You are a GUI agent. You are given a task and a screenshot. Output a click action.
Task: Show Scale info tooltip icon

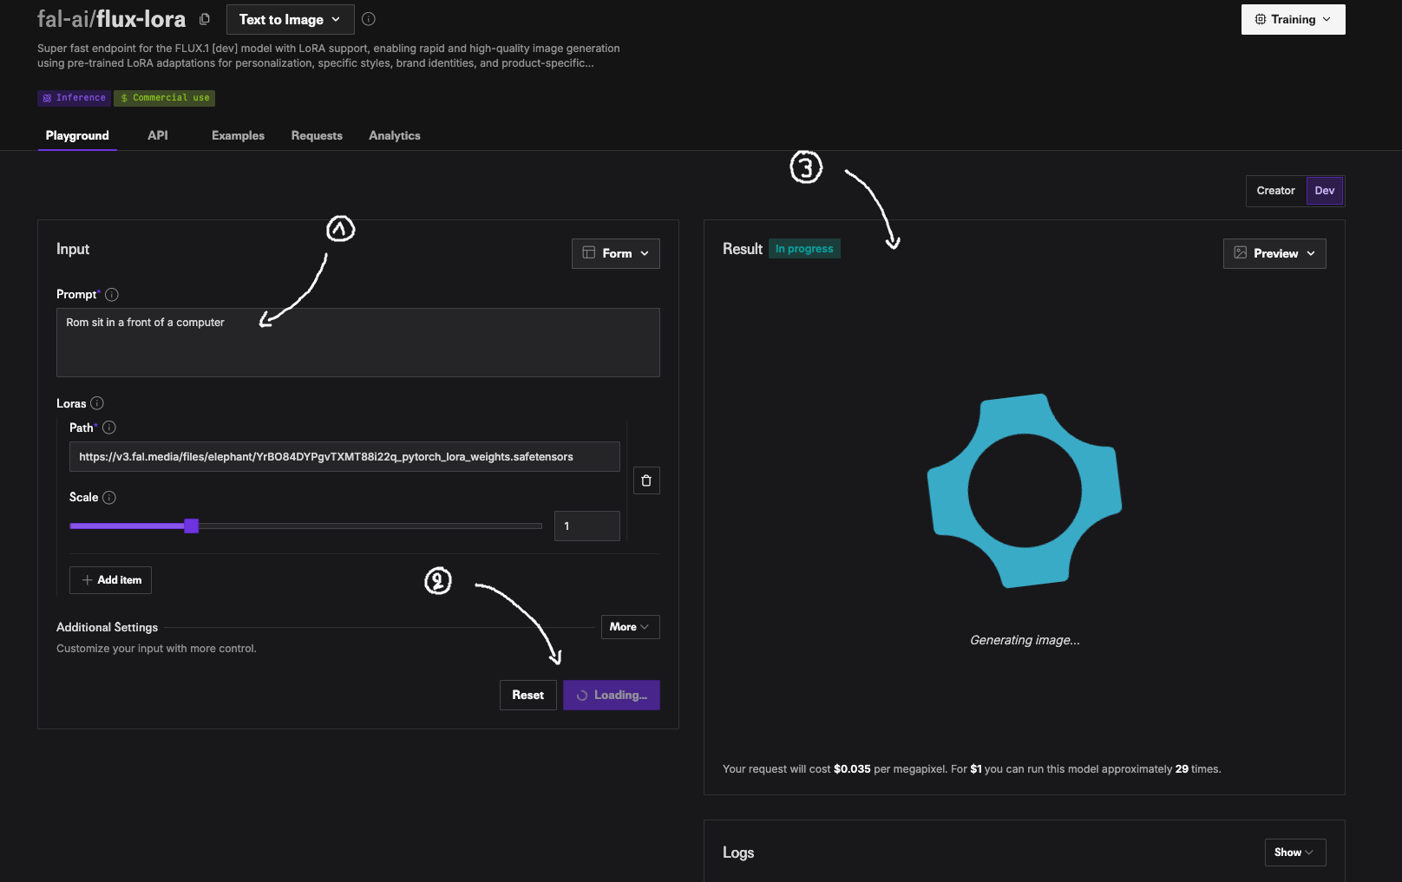109,498
